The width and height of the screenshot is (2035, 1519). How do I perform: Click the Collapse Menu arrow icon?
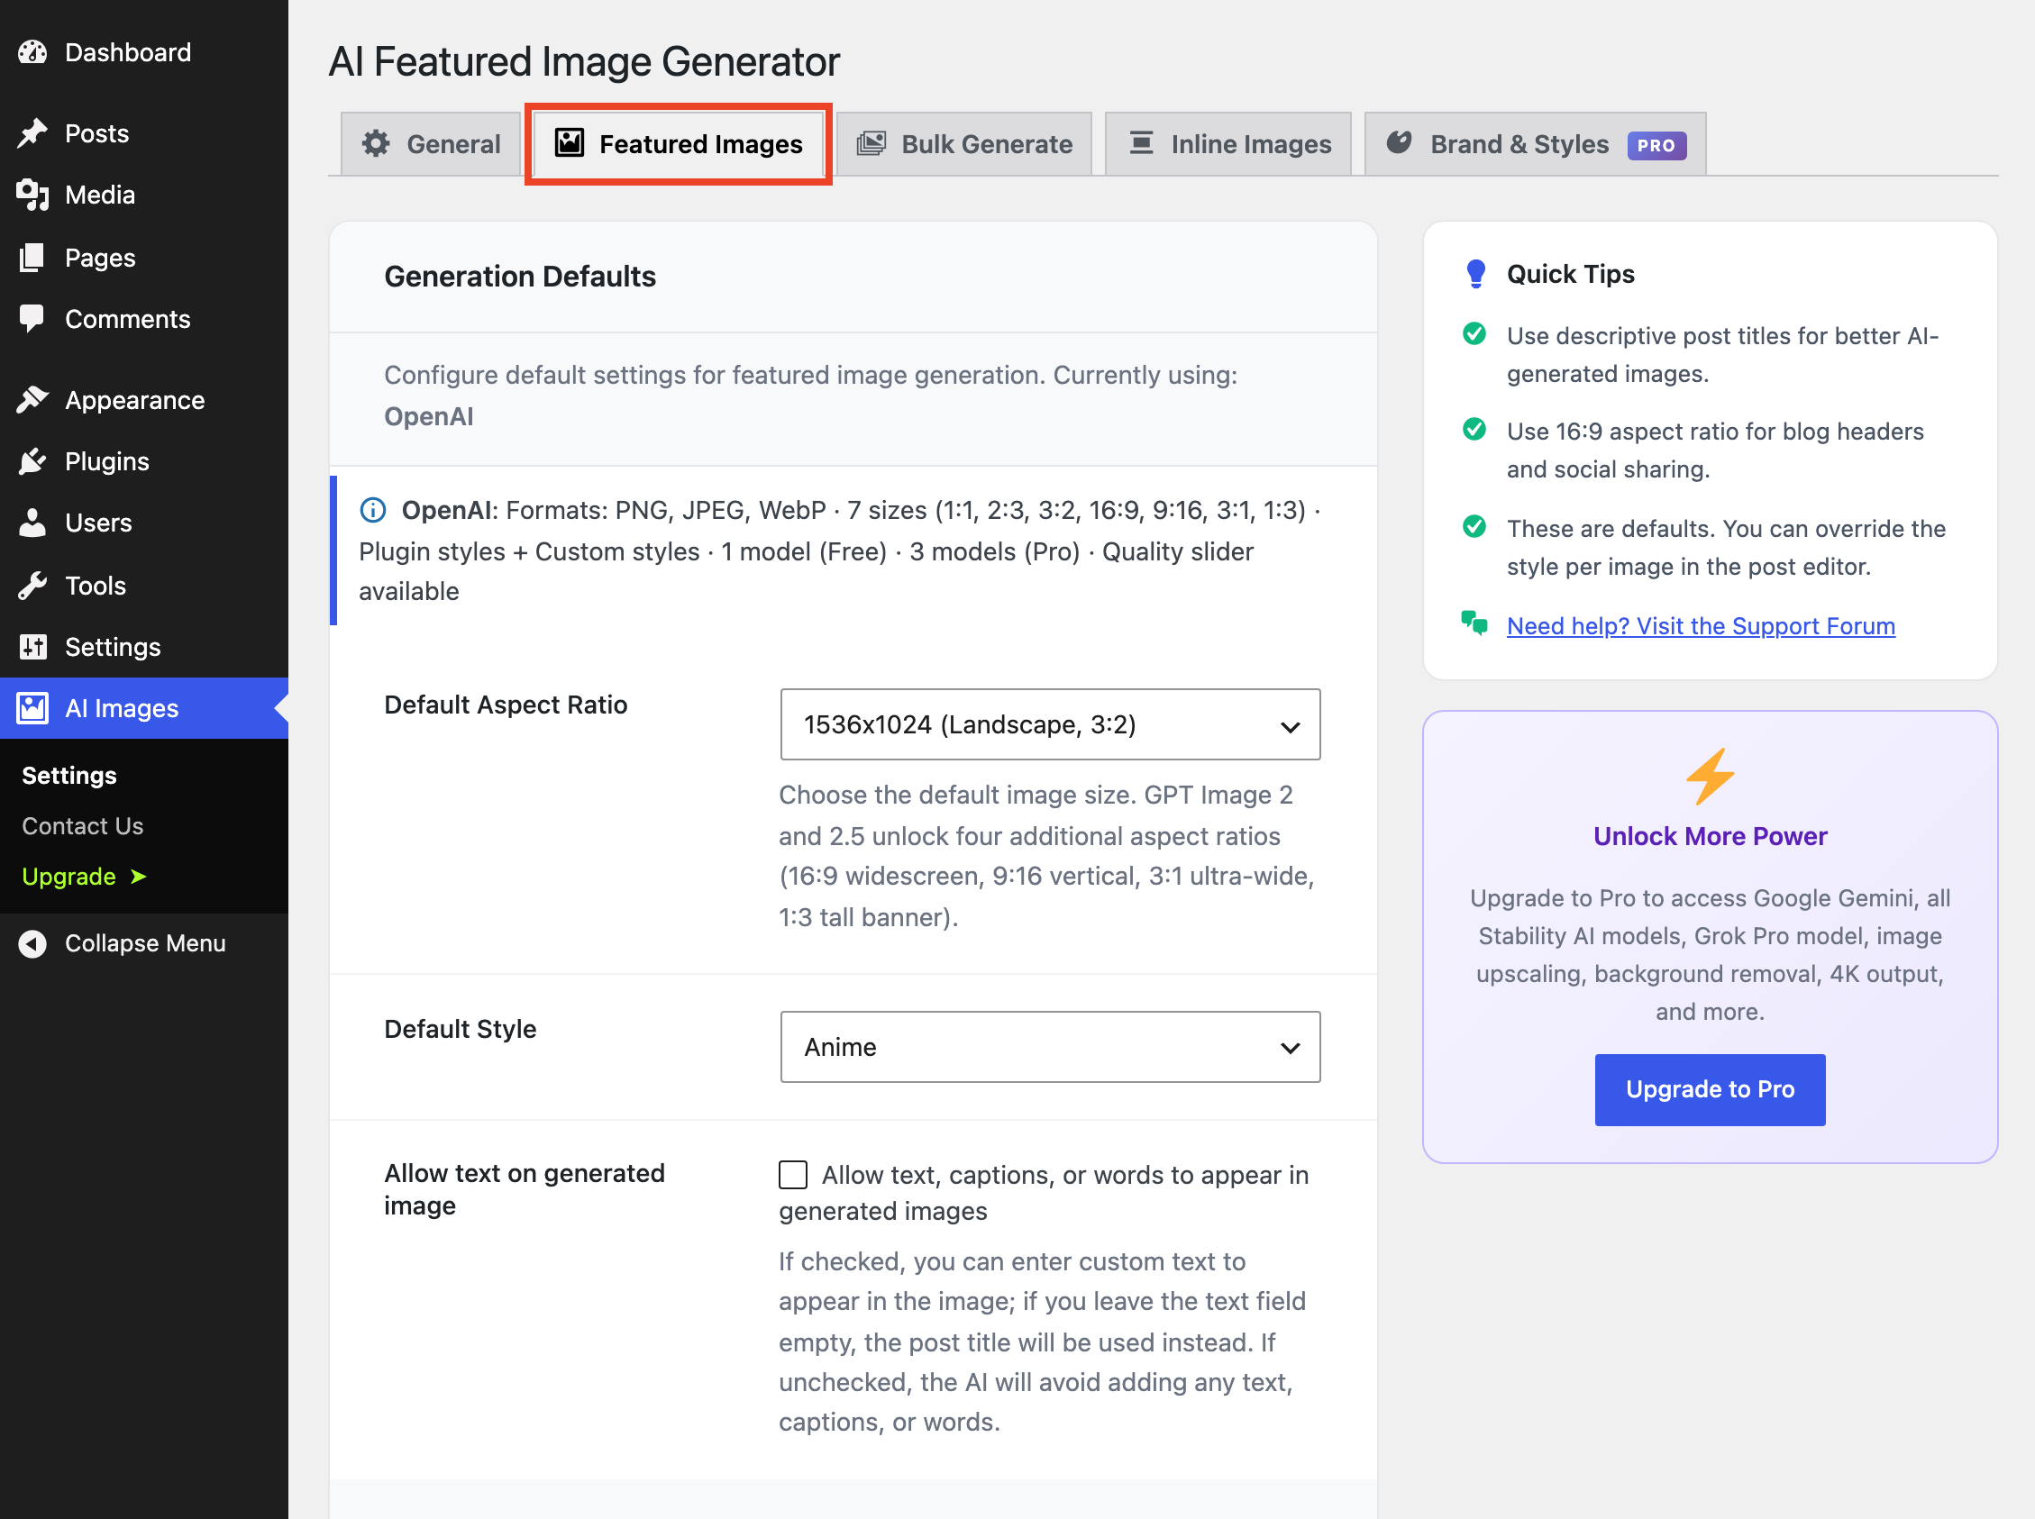click(32, 943)
